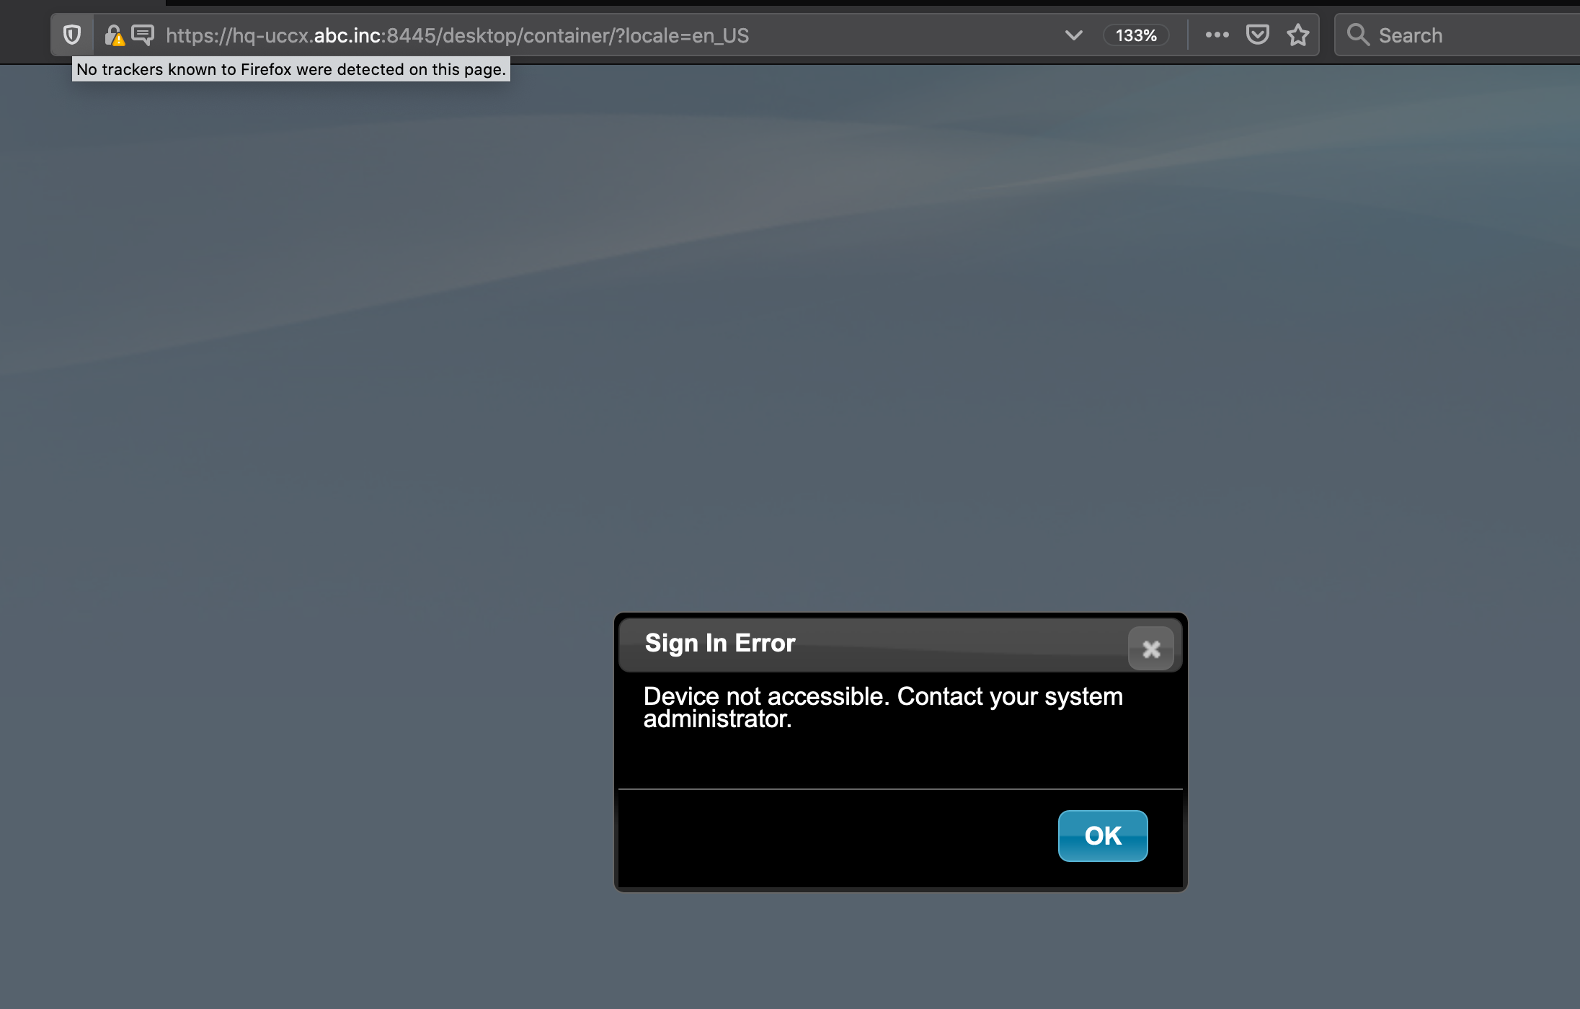The width and height of the screenshot is (1580, 1009).
Task: Click the word 'administrator.' in the dialog
Action: coord(717,719)
